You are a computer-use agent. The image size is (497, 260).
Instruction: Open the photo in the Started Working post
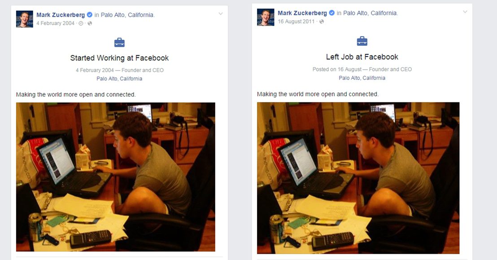click(116, 177)
